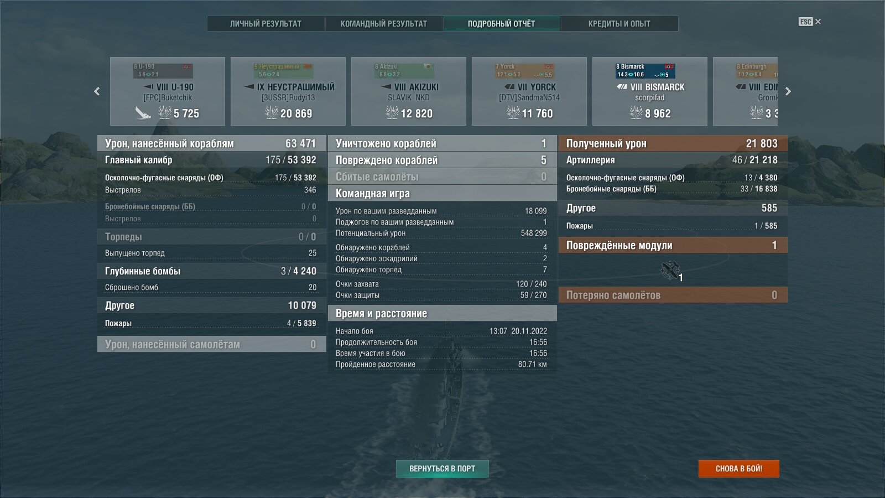This screenshot has width=885, height=498.
Task: Click the damaged module icon
Action: click(670, 270)
